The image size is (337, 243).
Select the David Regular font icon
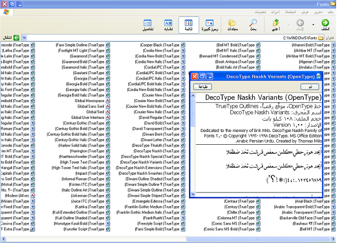183,117
